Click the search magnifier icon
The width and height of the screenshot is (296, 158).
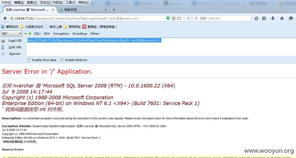click(196, 18)
